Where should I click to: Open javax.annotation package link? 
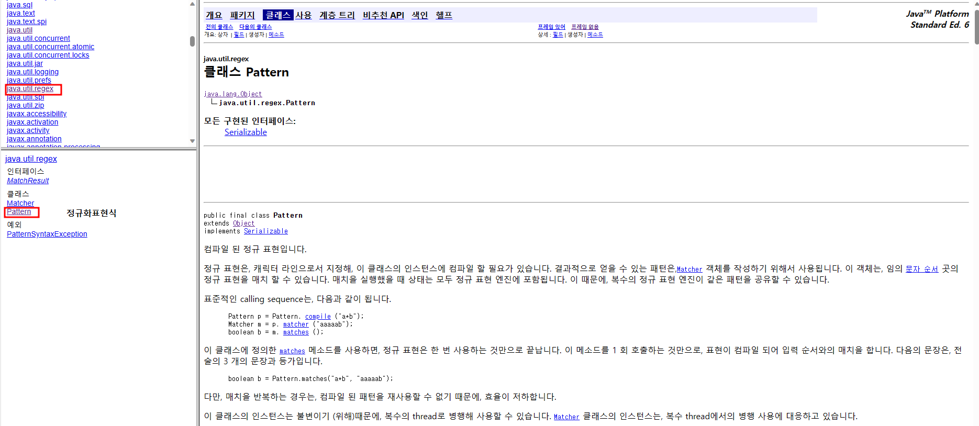pos(34,139)
